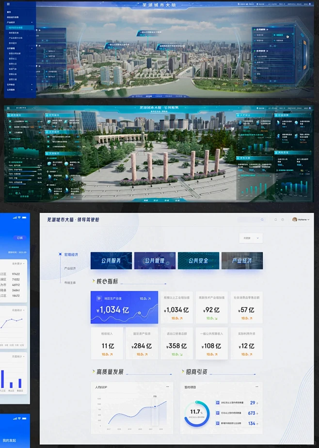Expand the 月更新 dropdown
The width and height of the screenshot is (319, 448).
pyautogui.click(x=251, y=238)
